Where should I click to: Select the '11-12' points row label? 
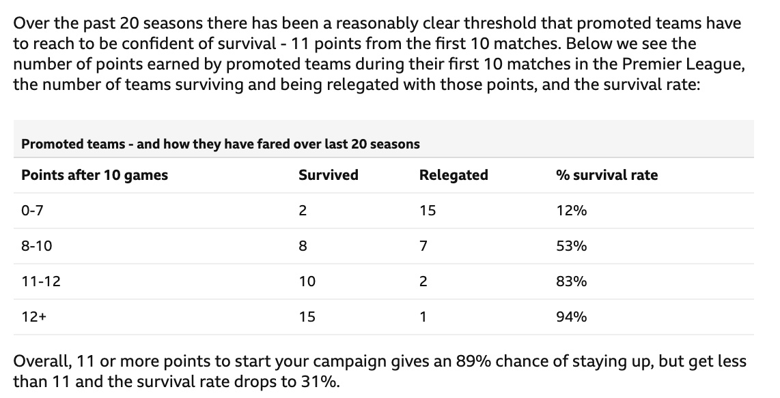(x=41, y=281)
